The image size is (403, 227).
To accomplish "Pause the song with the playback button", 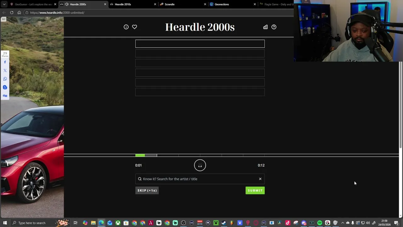I will (200, 165).
